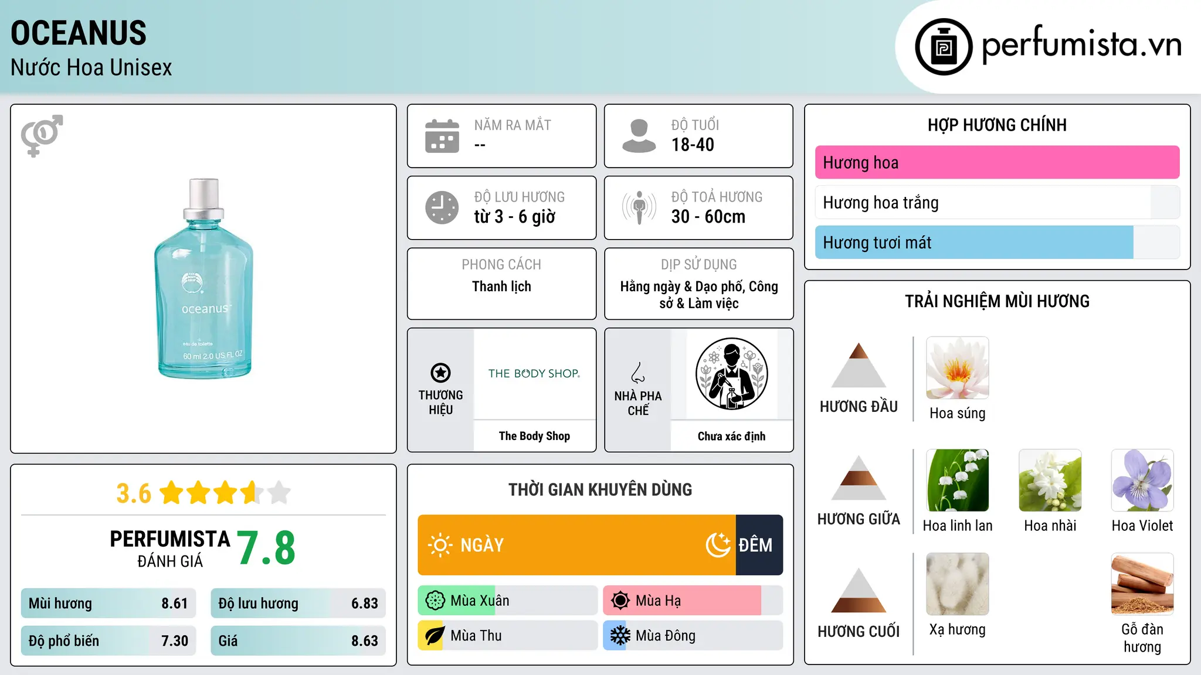This screenshot has width=1201, height=675.
Task: Click the sillage icon beside Độ toả hương
Action: coord(639,207)
